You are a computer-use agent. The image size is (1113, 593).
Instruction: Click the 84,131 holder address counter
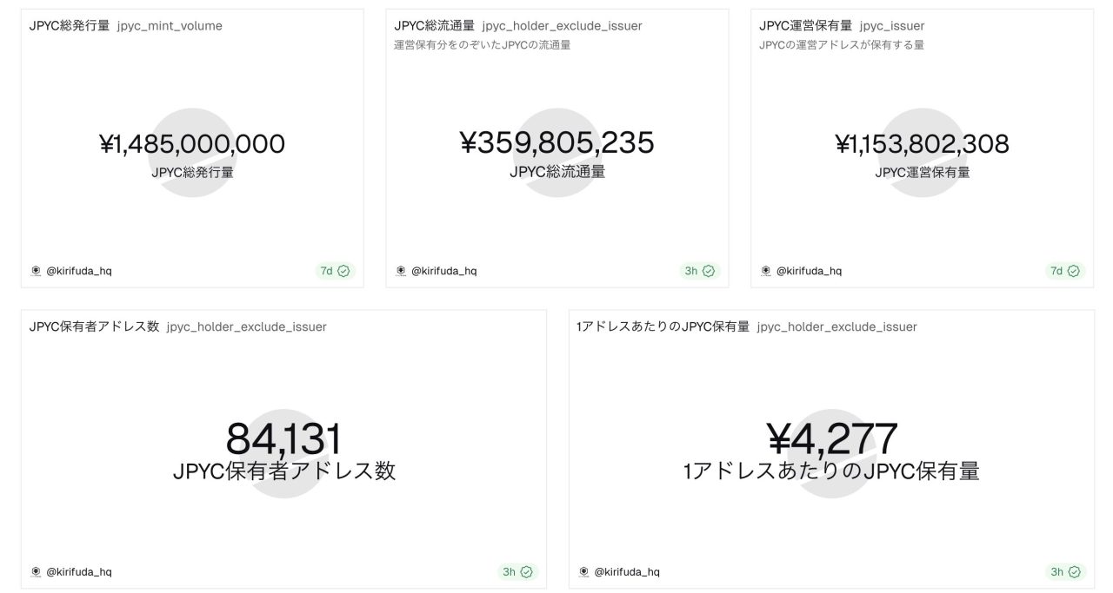point(283,438)
